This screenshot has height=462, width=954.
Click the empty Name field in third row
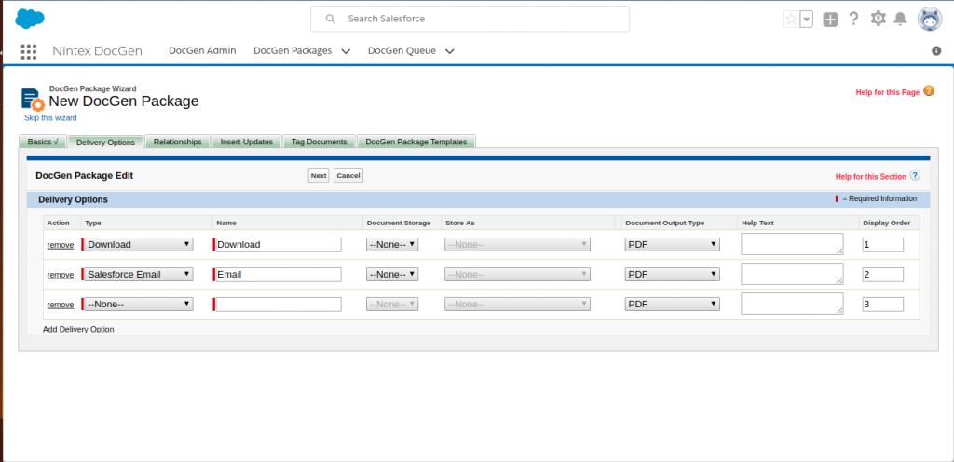(x=278, y=304)
